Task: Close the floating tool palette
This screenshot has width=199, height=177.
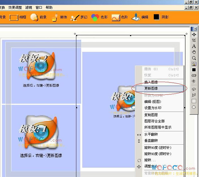Action: (x=195, y=29)
